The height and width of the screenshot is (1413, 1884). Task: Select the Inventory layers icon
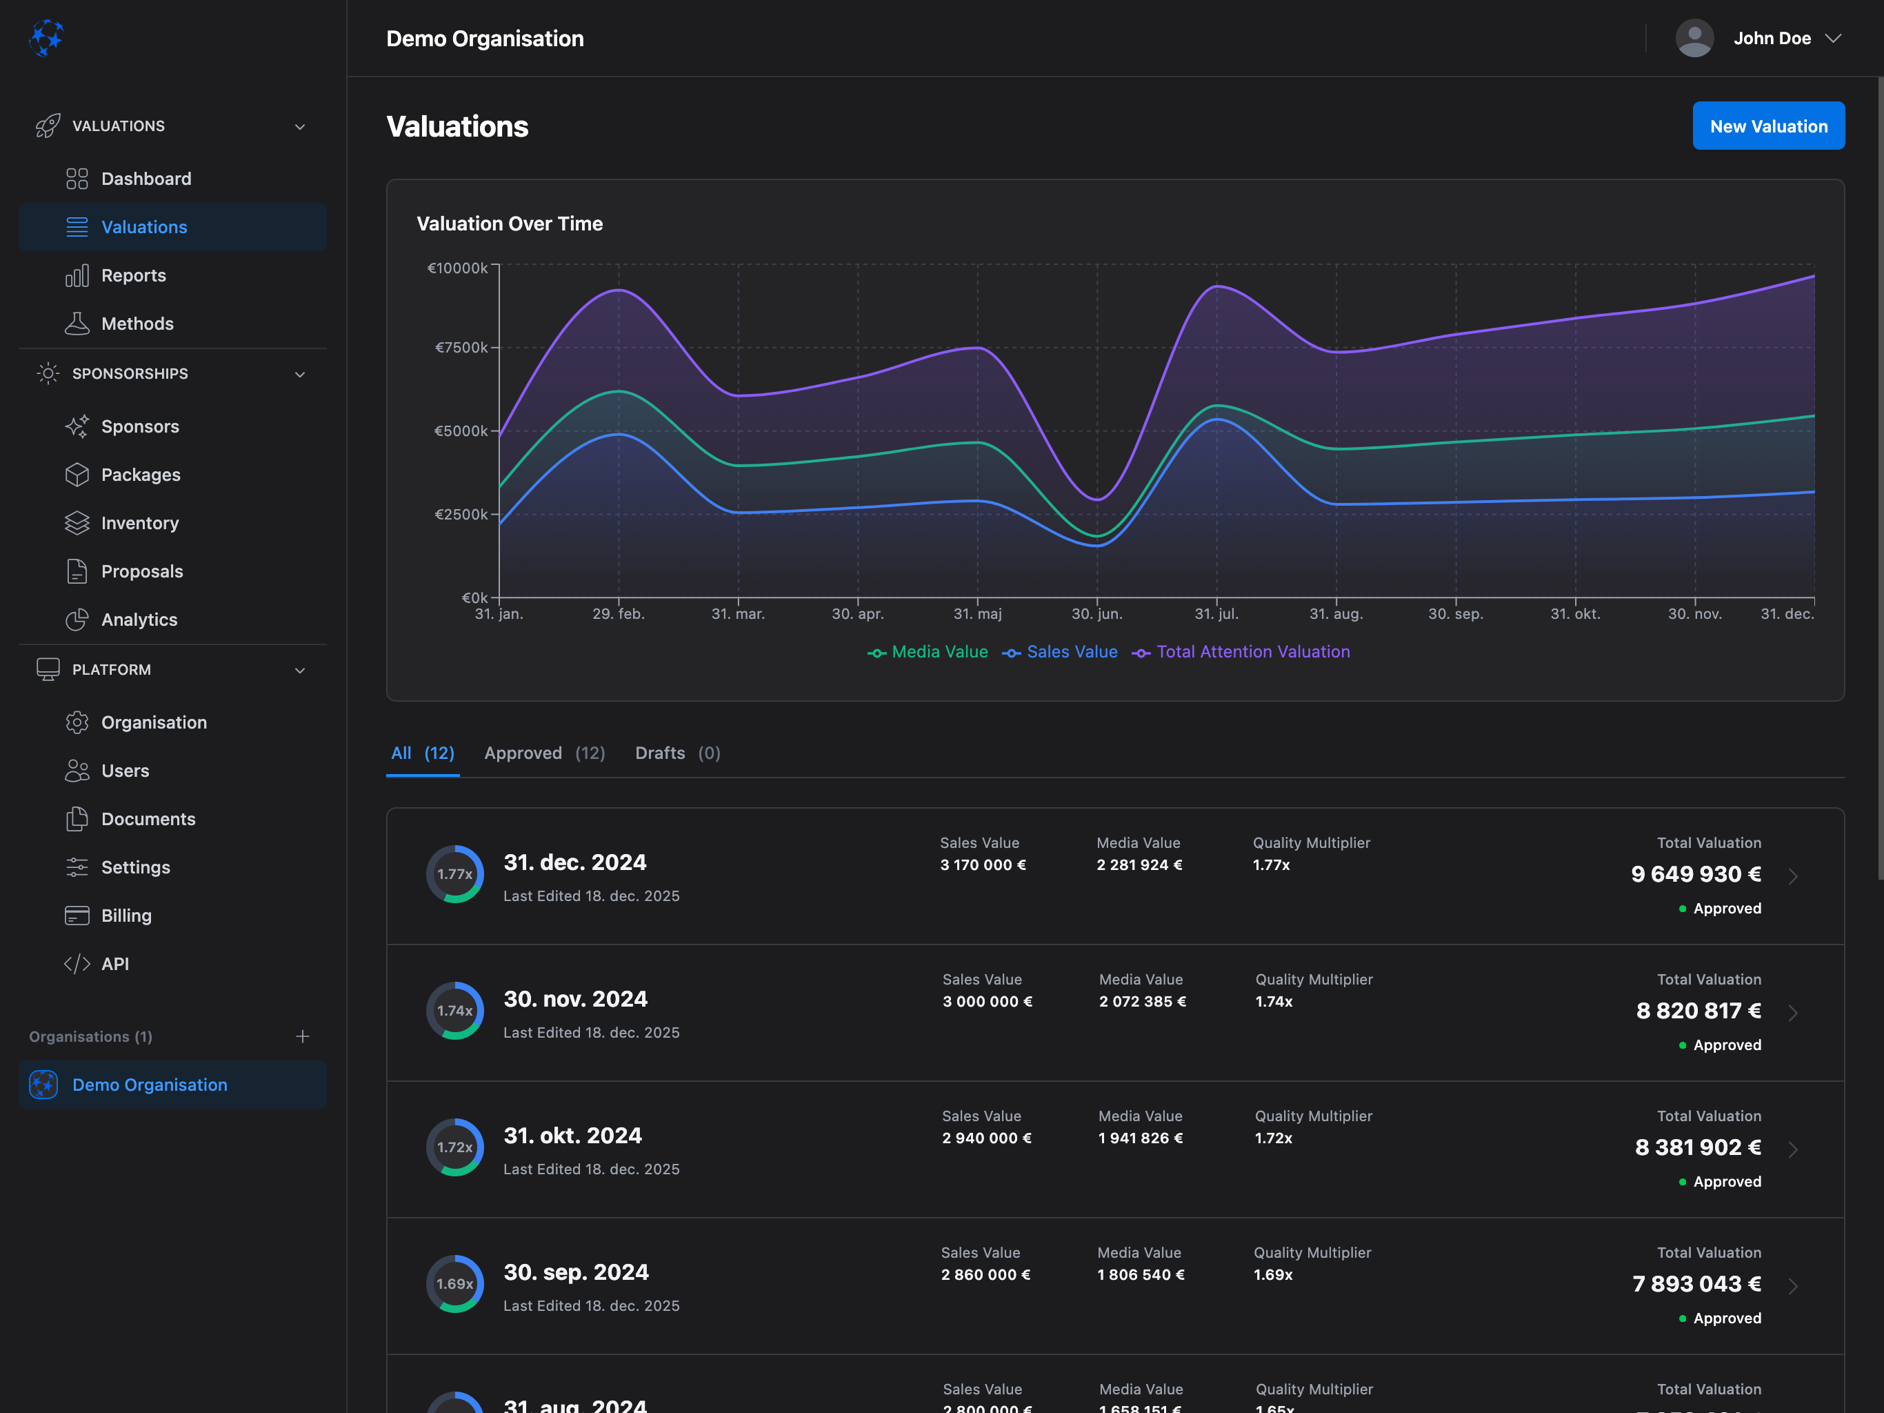[77, 522]
